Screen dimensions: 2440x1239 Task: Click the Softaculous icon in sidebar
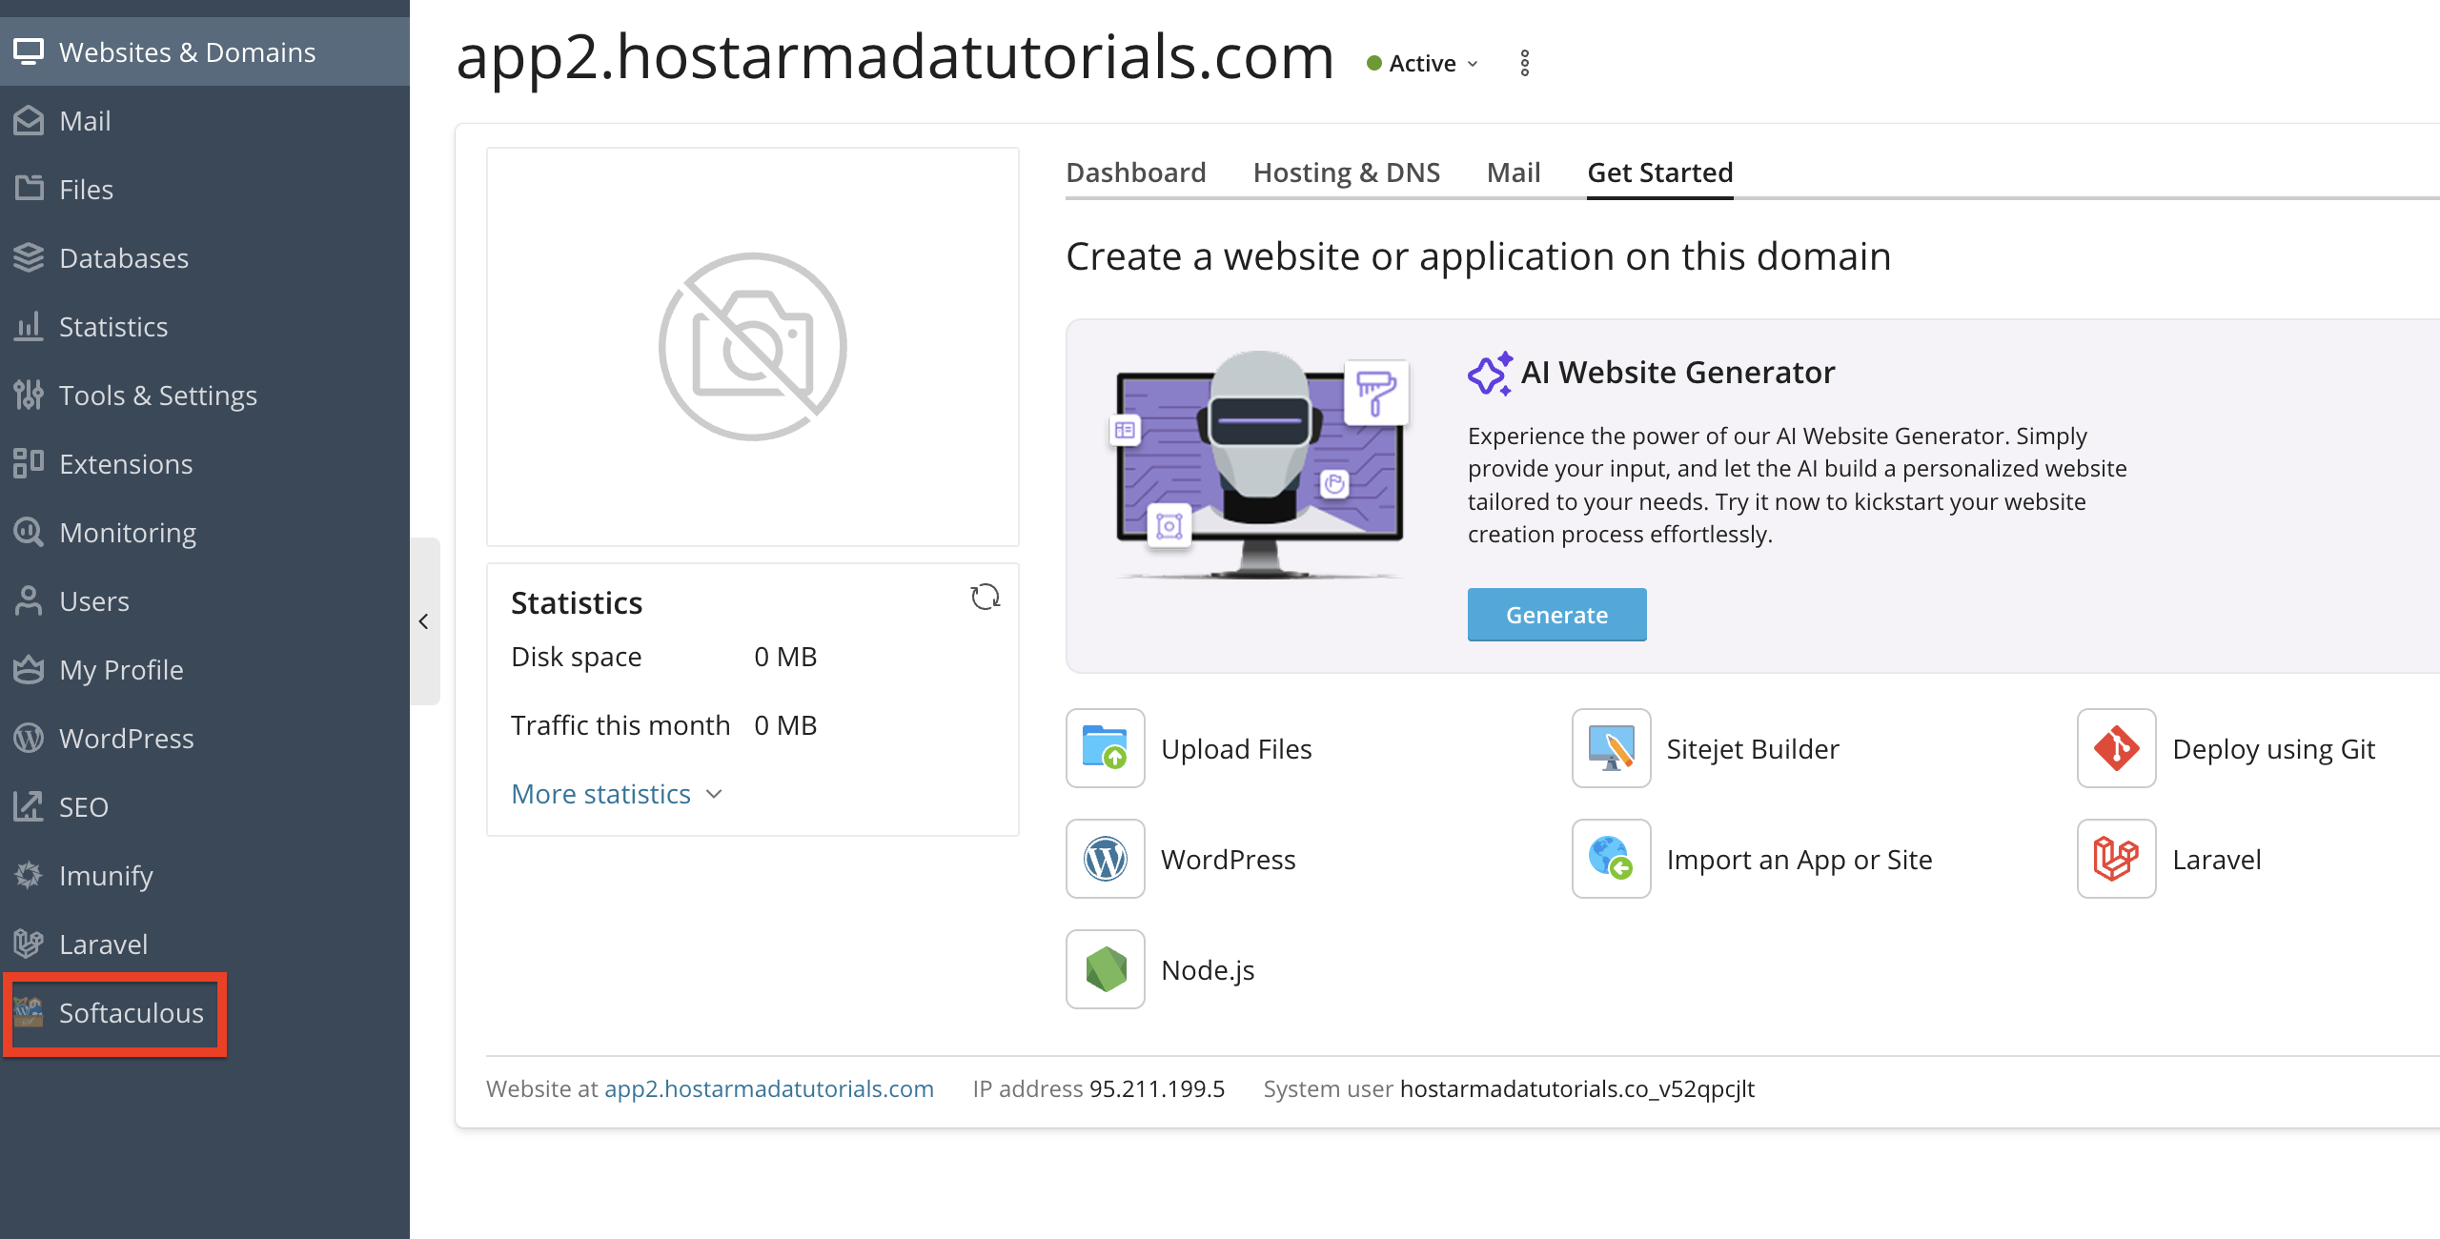(29, 1012)
